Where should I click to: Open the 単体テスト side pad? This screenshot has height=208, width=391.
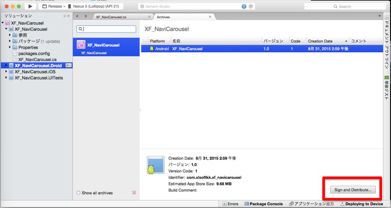pyautogui.click(x=387, y=88)
